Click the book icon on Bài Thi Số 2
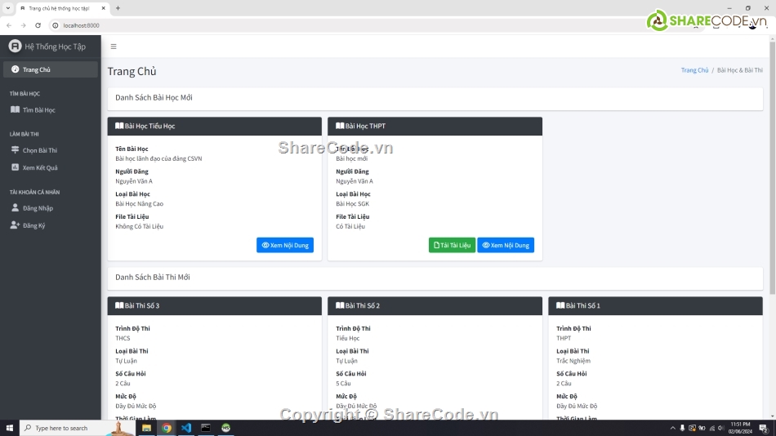776x436 pixels. [340, 305]
